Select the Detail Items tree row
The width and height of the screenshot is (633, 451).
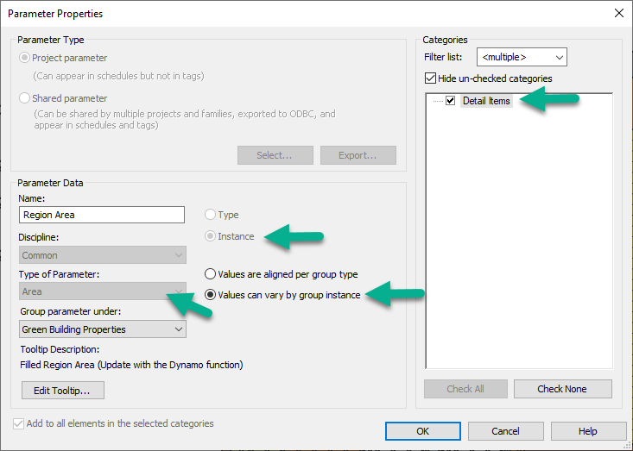[486, 101]
